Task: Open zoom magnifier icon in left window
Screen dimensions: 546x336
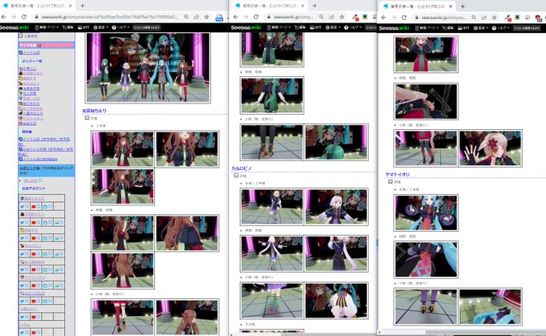Action: click(186, 17)
